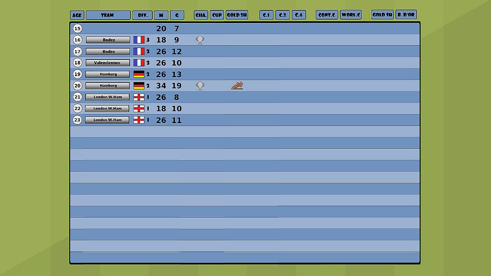Click London W.Ham button at age 23
The image size is (491, 276).
click(x=107, y=120)
